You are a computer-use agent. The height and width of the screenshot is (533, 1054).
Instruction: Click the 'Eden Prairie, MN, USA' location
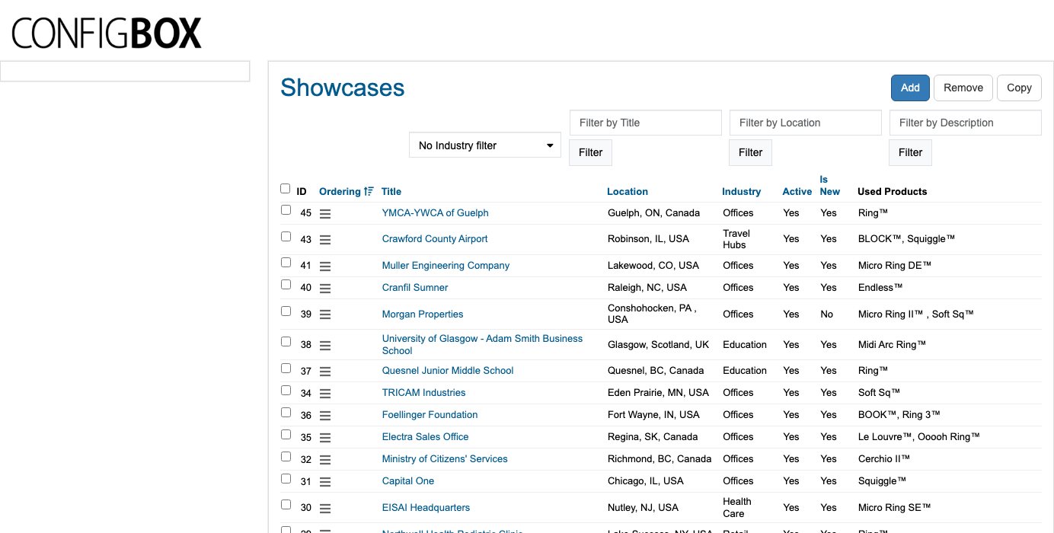(658, 393)
